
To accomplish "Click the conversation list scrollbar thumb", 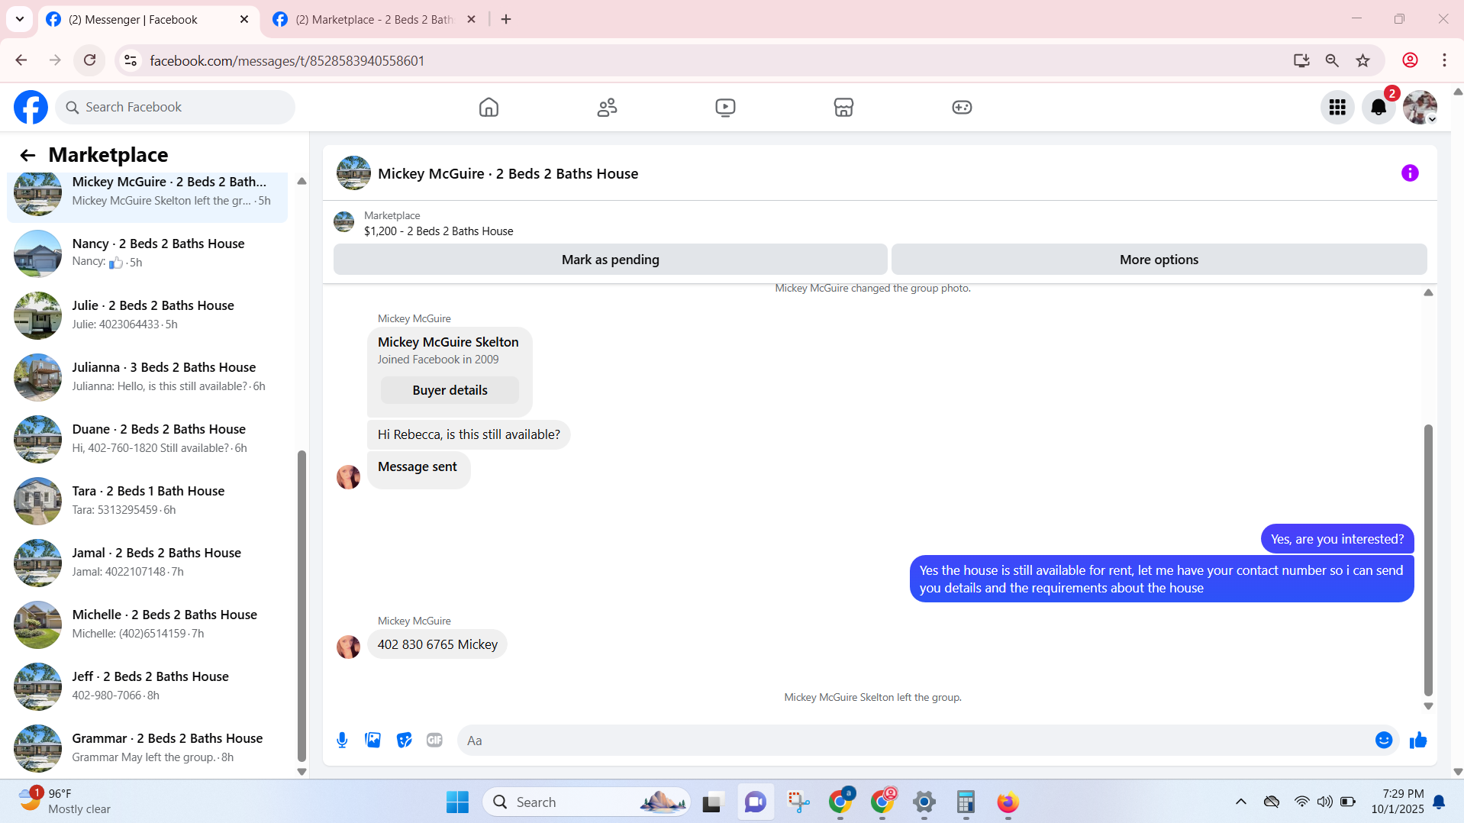I will click(x=302, y=606).
